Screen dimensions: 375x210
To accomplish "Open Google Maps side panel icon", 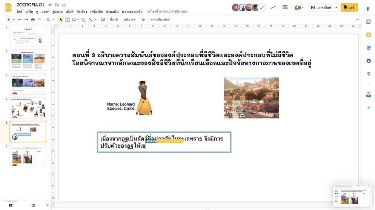I will pos(369,74).
